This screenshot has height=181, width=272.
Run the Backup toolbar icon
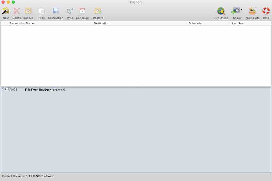click(28, 11)
